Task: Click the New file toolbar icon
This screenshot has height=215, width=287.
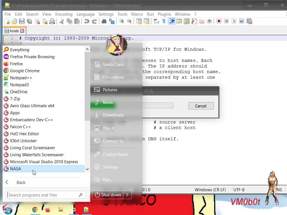Action: 7,21
